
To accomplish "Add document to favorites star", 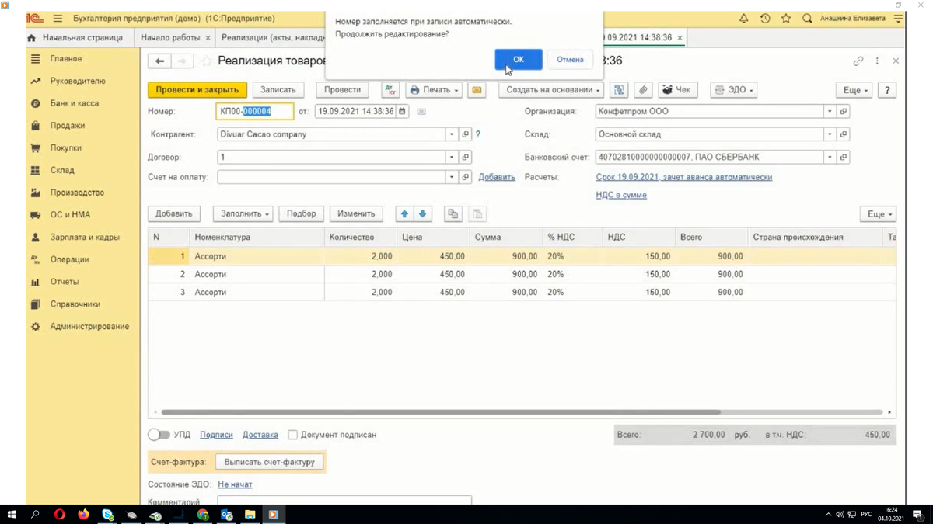I will (207, 61).
